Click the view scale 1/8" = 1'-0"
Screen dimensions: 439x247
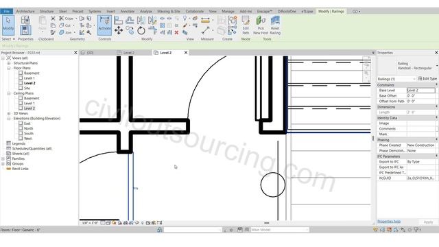pos(90,223)
